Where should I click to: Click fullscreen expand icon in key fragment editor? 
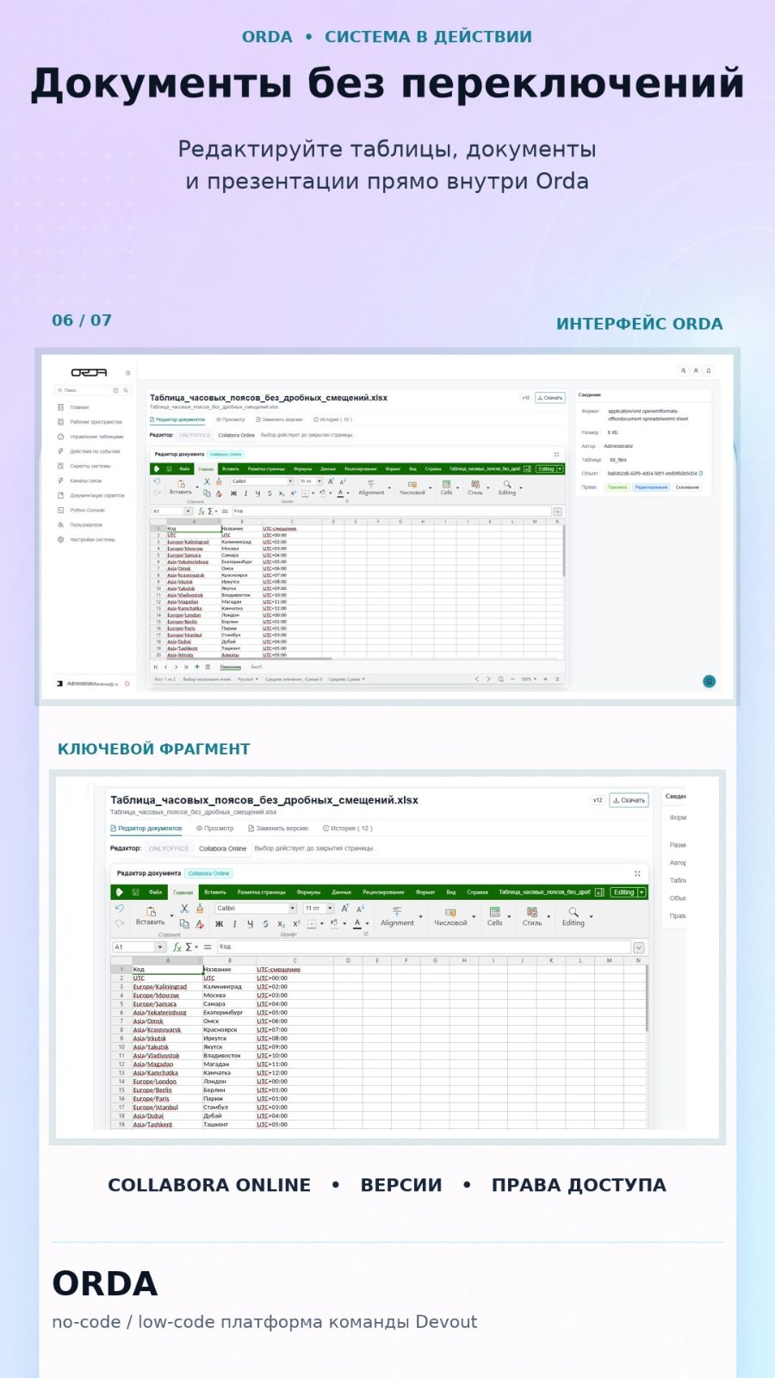pos(637,873)
